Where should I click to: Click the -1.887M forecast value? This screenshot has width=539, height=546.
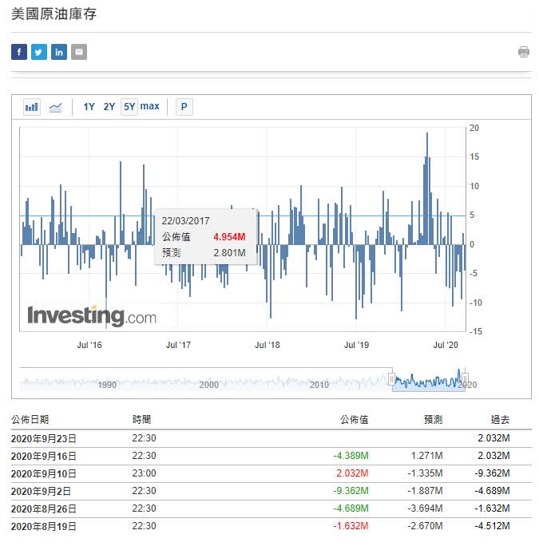425,491
